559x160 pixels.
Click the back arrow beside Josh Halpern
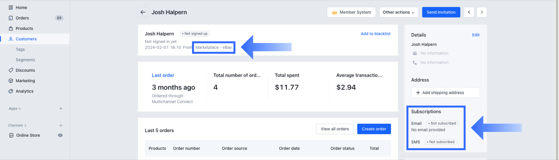pyautogui.click(x=143, y=12)
